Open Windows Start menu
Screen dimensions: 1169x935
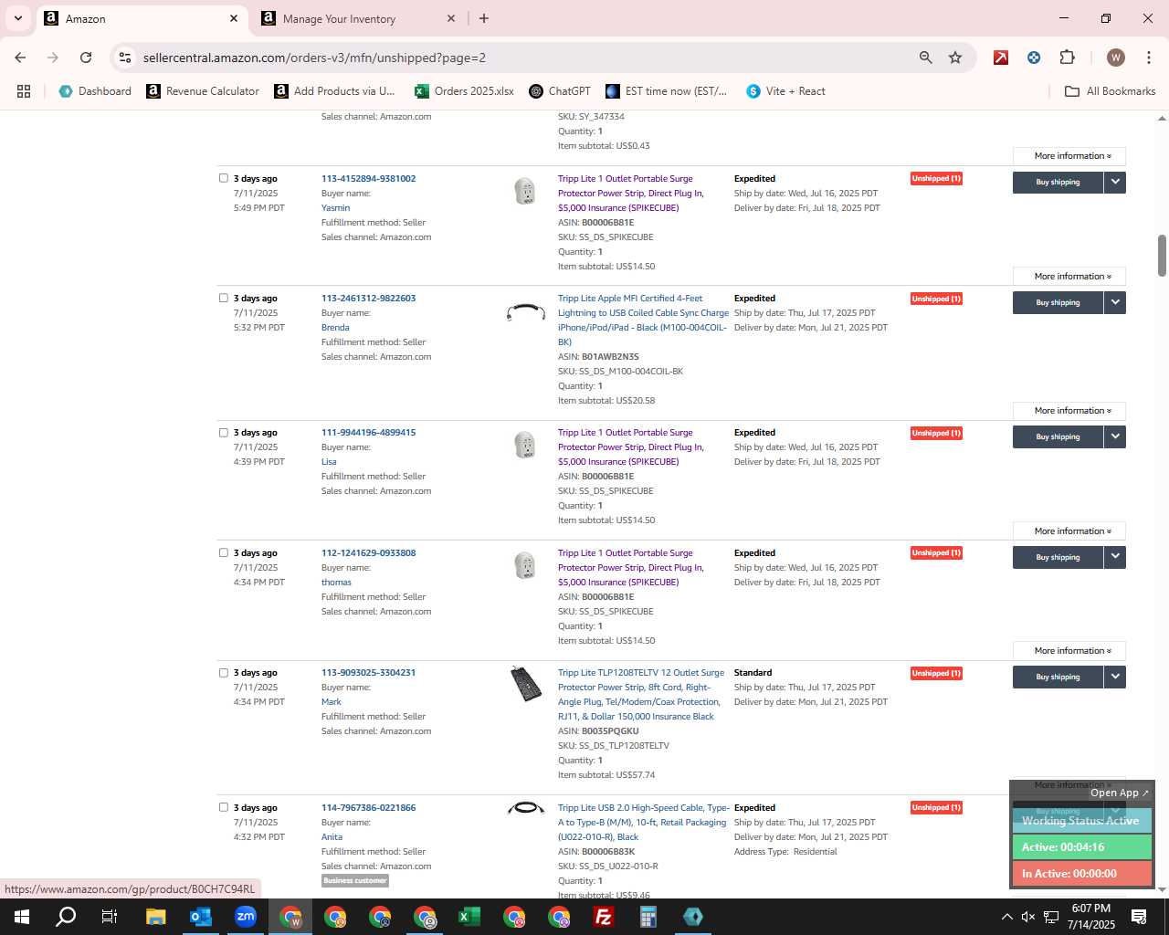point(22,917)
